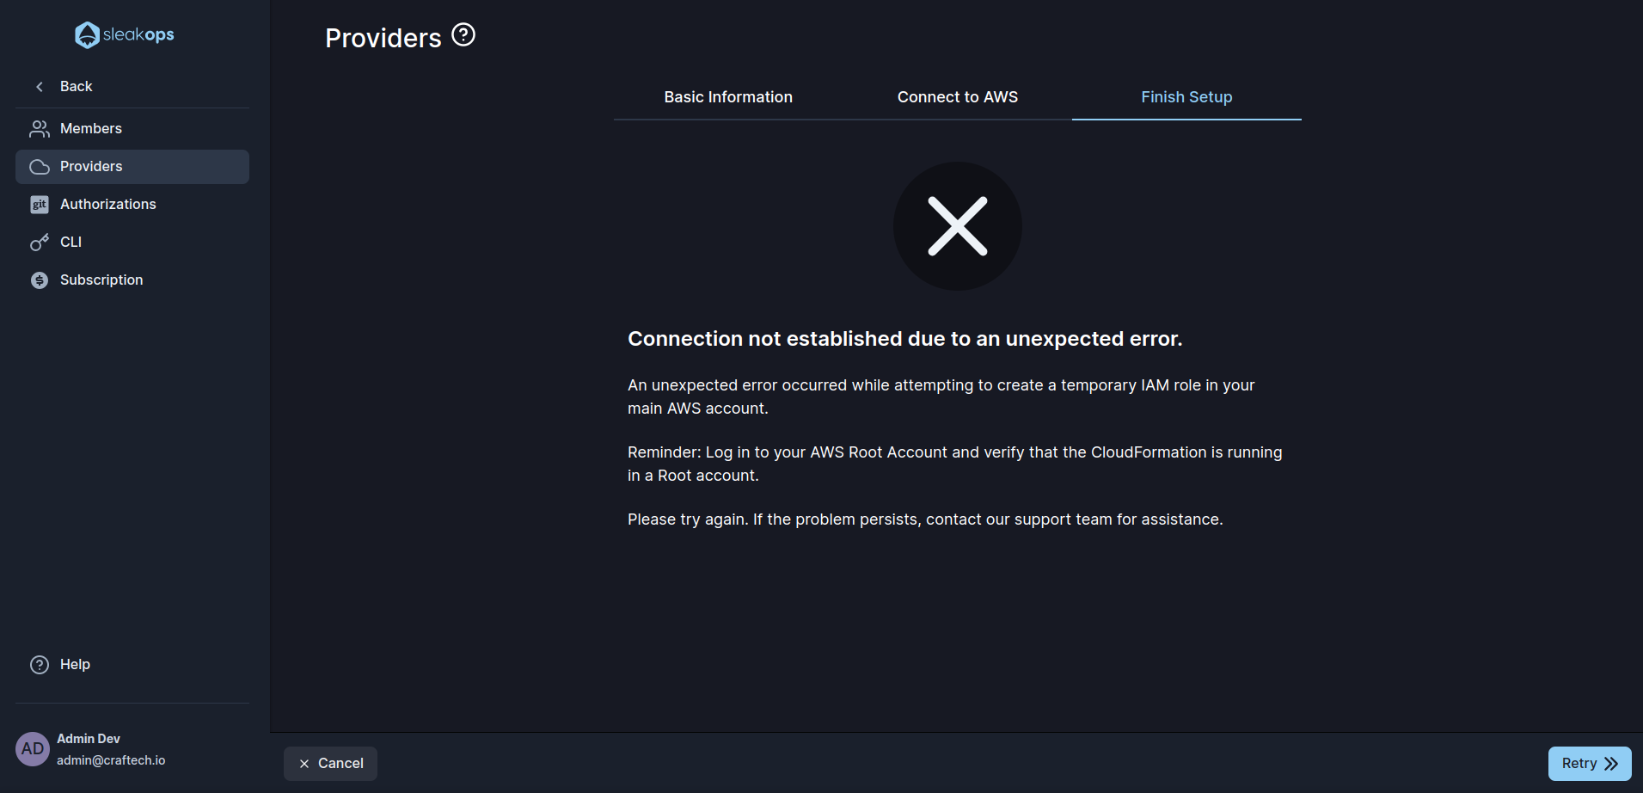Click the Help question mark icon
1643x793 pixels.
40,665
